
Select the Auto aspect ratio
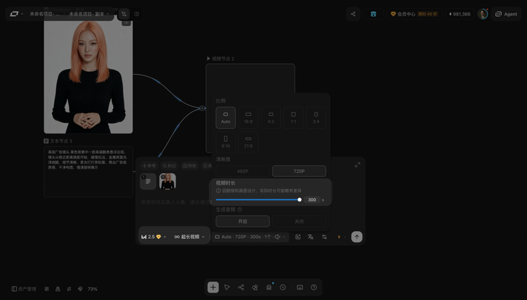(226, 117)
